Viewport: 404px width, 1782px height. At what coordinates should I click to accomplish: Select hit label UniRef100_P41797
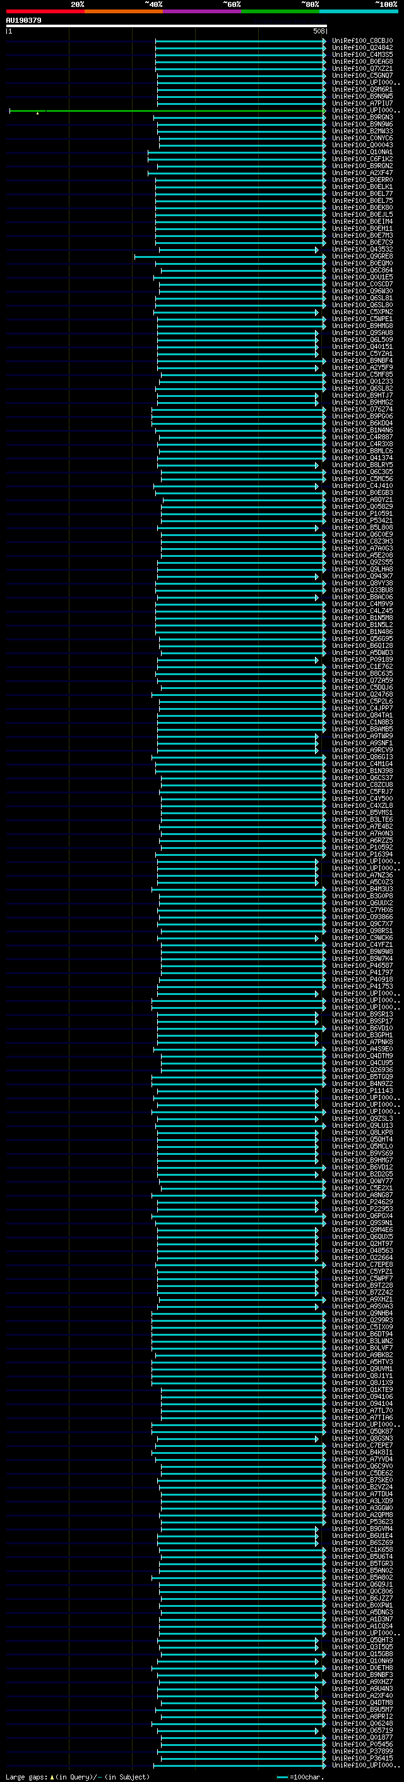point(362,973)
